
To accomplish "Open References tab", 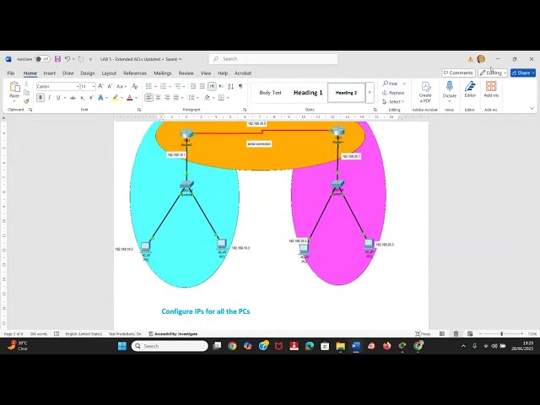I will (135, 73).
